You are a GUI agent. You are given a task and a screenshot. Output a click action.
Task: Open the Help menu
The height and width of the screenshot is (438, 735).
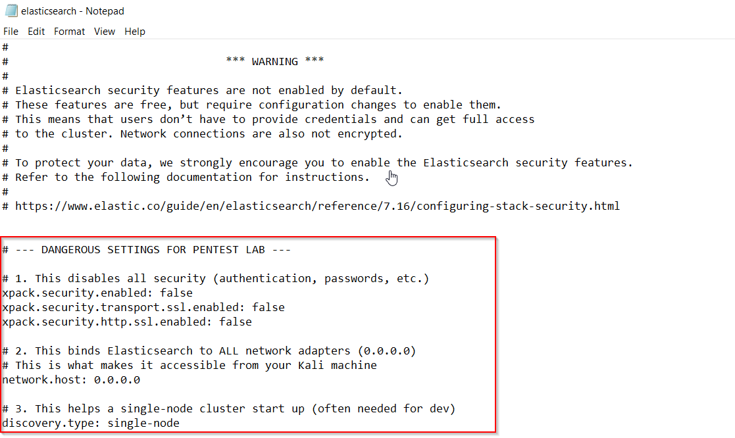[135, 32]
